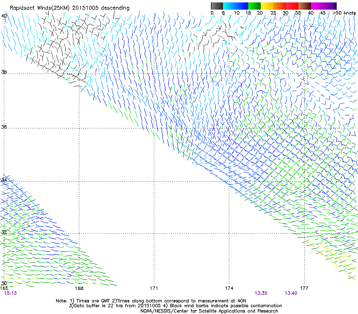This screenshot has width=358, height=314.
Task: Click the latitude label 40
Action: 4,16
